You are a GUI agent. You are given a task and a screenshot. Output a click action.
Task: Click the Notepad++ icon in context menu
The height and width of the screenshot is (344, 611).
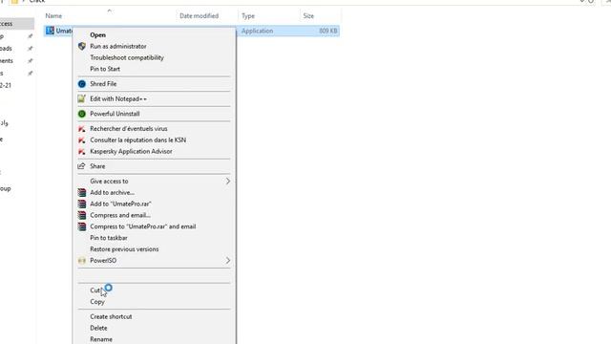[81, 98]
